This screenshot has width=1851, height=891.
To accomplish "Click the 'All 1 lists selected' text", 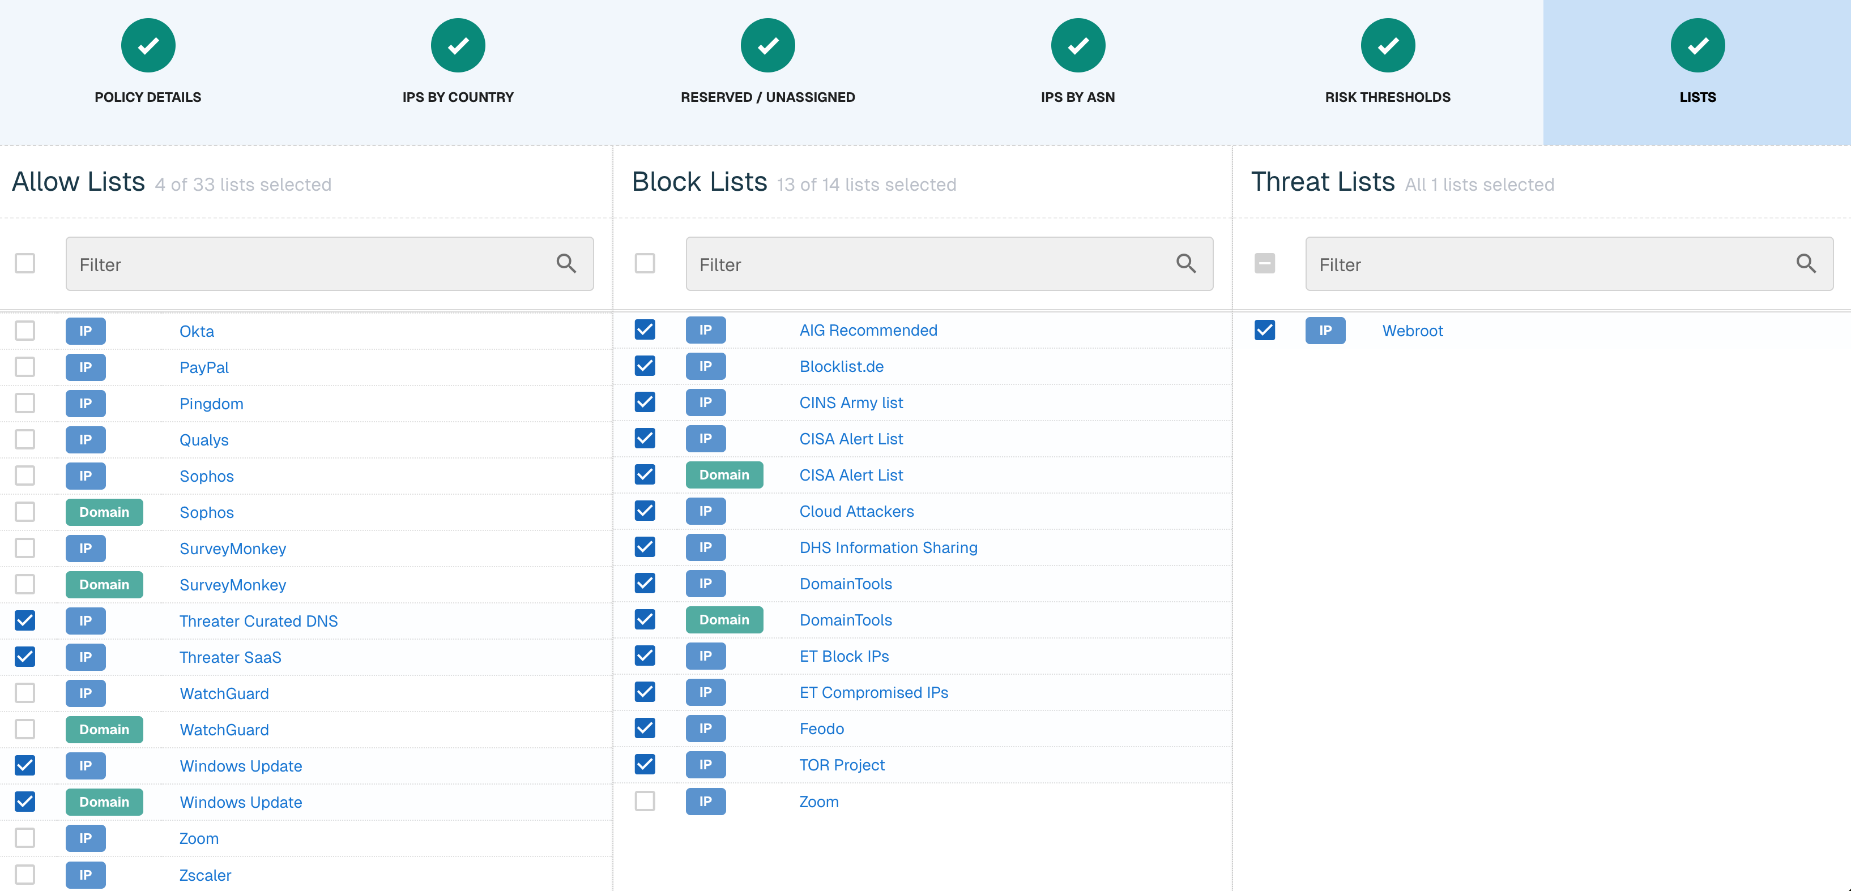I will point(1479,185).
